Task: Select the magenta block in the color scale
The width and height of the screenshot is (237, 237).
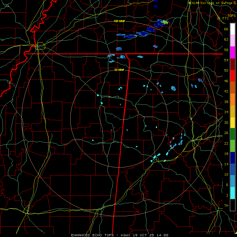Action: (x=233, y=52)
